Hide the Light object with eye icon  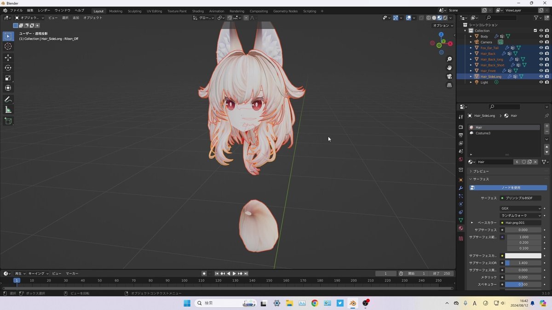coord(541,82)
